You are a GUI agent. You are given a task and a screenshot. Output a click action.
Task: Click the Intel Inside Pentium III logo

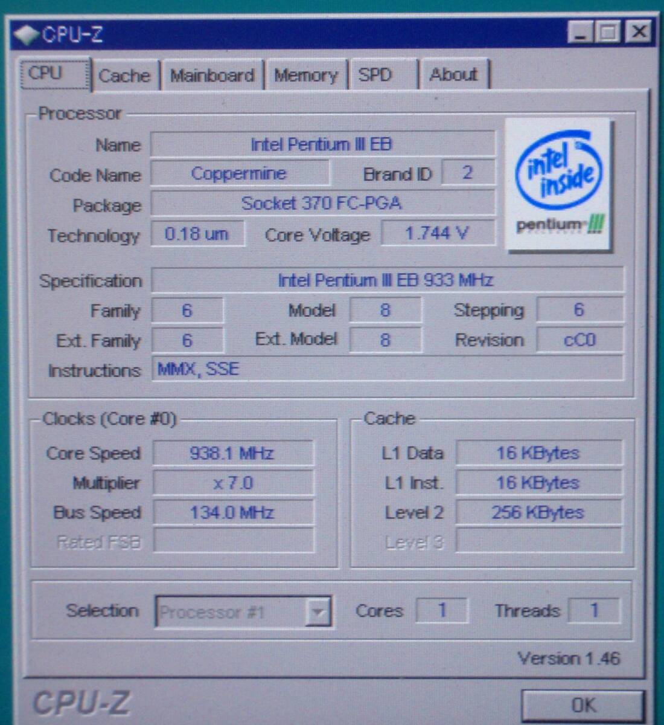558,184
